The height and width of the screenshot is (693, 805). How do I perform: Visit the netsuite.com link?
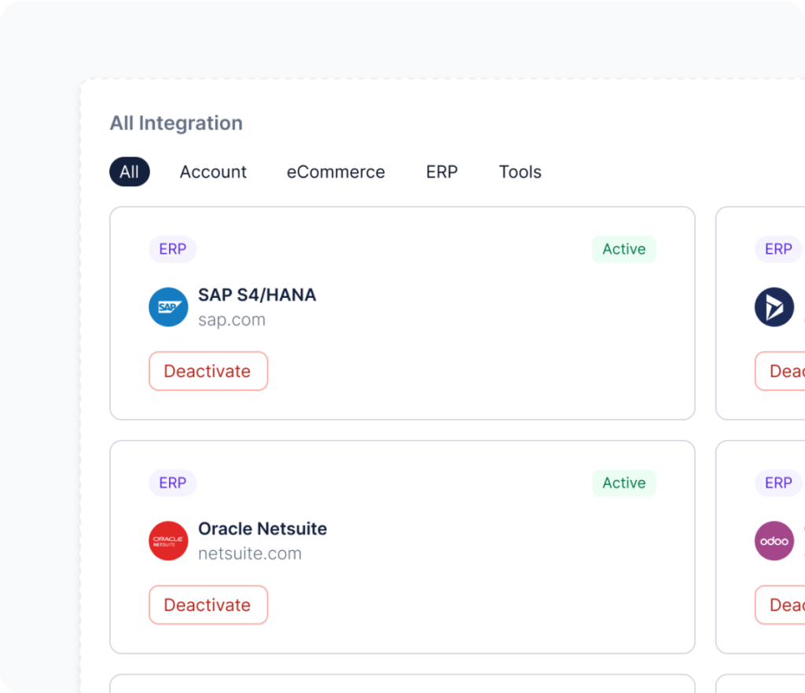coord(250,553)
